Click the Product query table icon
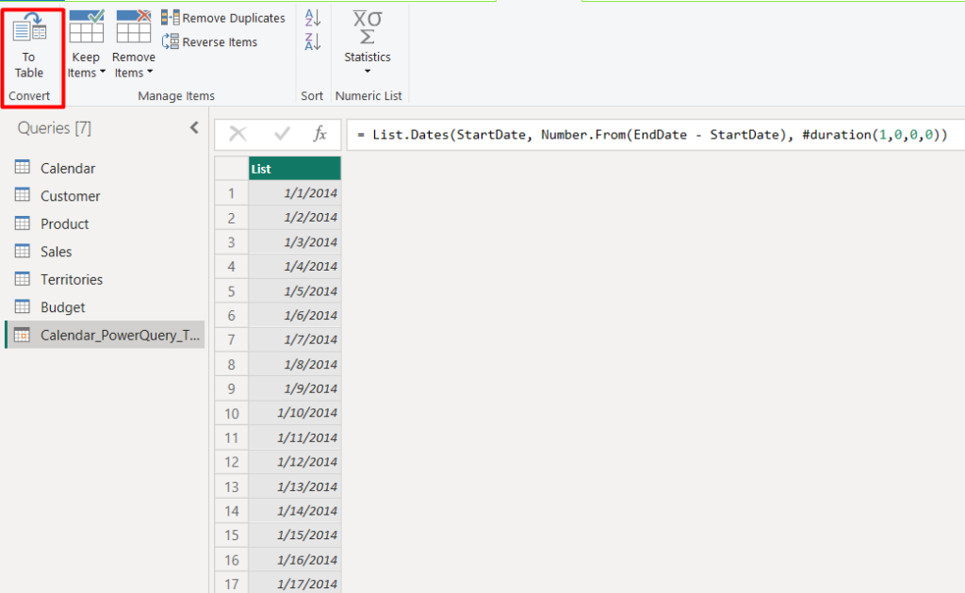This screenshot has width=965, height=593. coord(23,222)
